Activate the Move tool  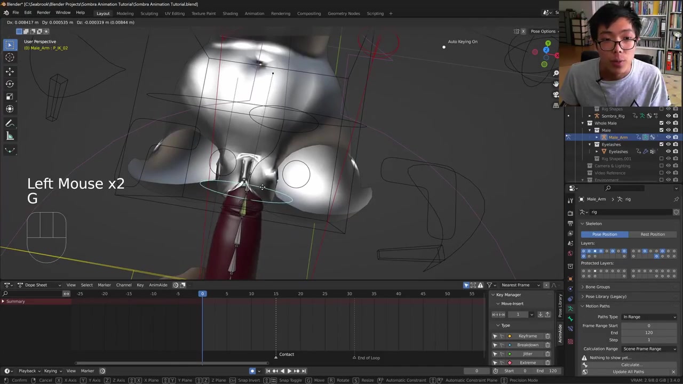(10, 71)
